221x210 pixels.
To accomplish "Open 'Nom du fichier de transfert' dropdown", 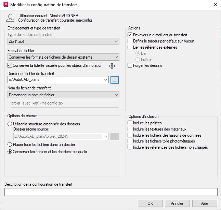I will click(63, 95).
